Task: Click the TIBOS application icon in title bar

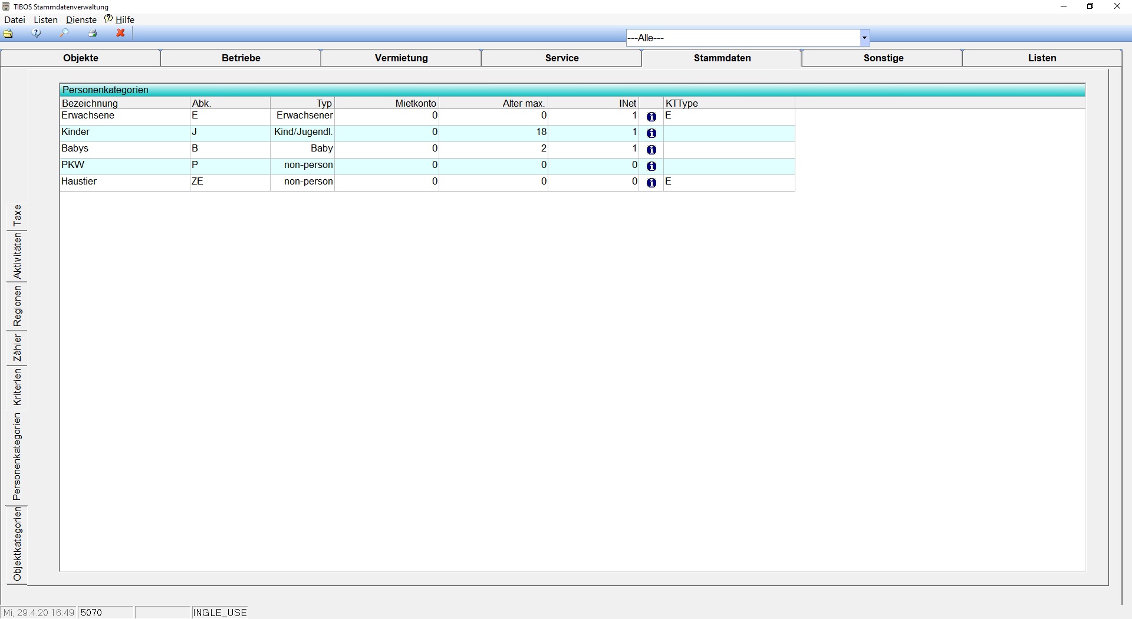Action: point(6,6)
